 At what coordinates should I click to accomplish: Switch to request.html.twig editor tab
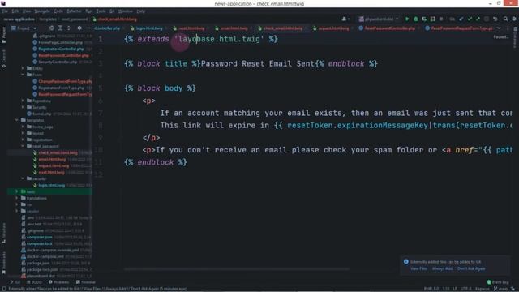pos(332,28)
